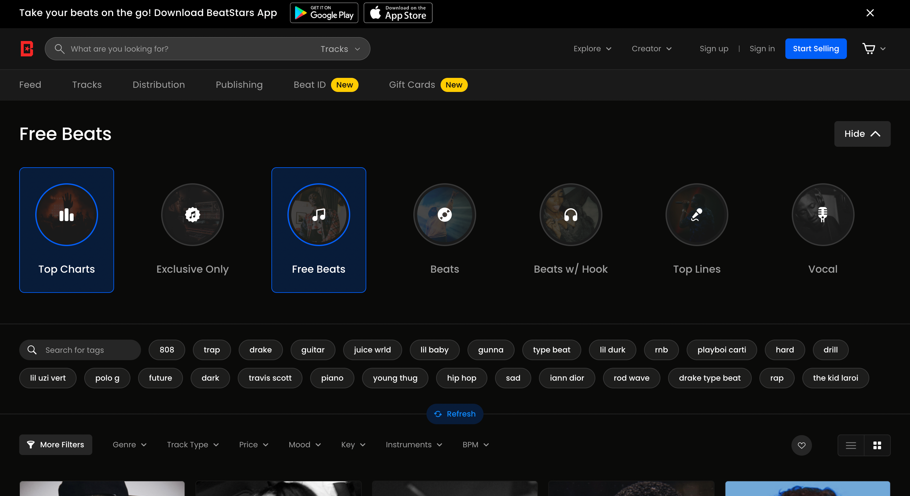Expand the BPM filter dropdown
This screenshot has height=496, width=910.
pyautogui.click(x=475, y=445)
